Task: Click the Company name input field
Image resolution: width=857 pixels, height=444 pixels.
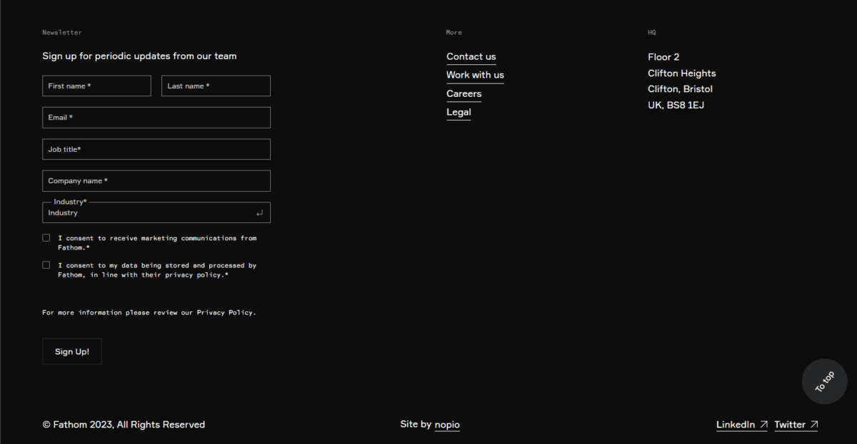Action: point(156,181)
